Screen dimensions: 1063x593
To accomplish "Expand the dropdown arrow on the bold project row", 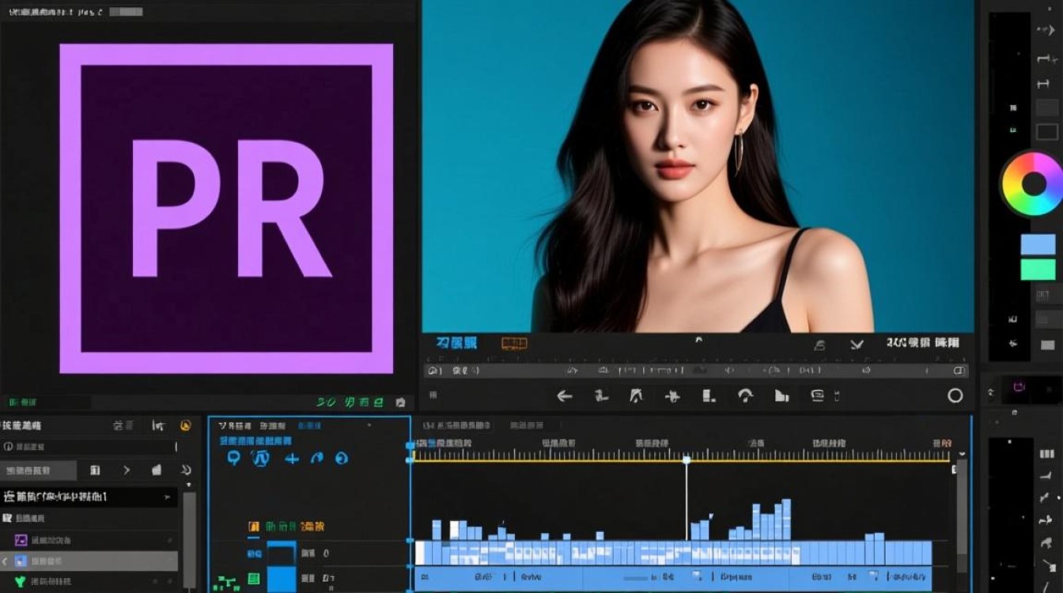I will click(x=166, y=497).
